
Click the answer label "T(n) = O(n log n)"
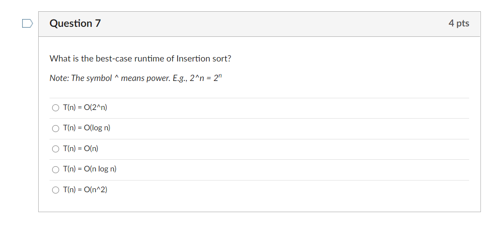[89, 169]
